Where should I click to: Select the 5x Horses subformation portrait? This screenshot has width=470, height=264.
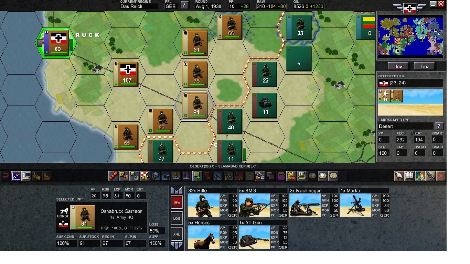[x=203, y=237]
